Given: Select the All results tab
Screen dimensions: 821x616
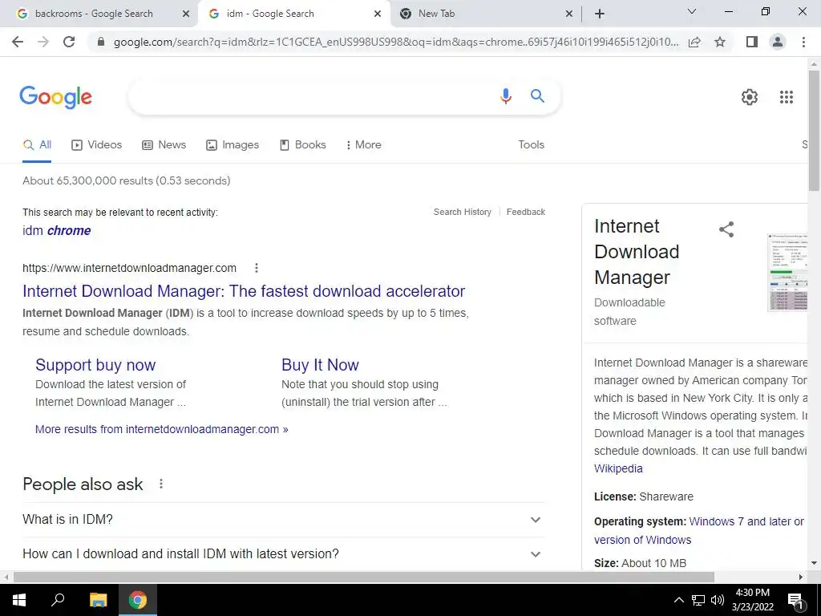Looking at the screenshot, I should click(x=37, y=145).
